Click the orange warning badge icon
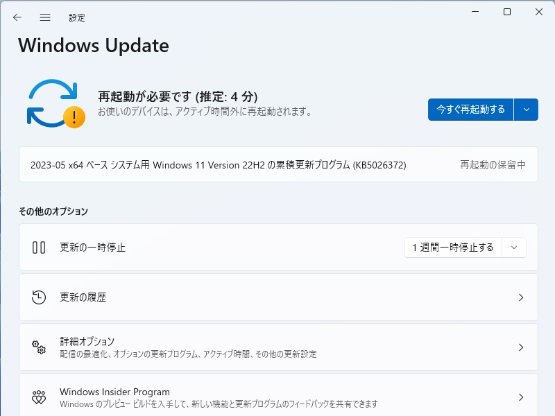Viewport: 555px width, 416px height. [x=74, y=116]
